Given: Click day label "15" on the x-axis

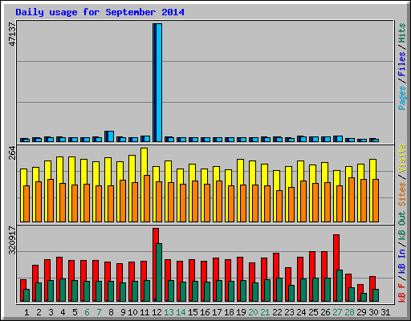Looking at the screenshot, I should [x=193, y=312].
